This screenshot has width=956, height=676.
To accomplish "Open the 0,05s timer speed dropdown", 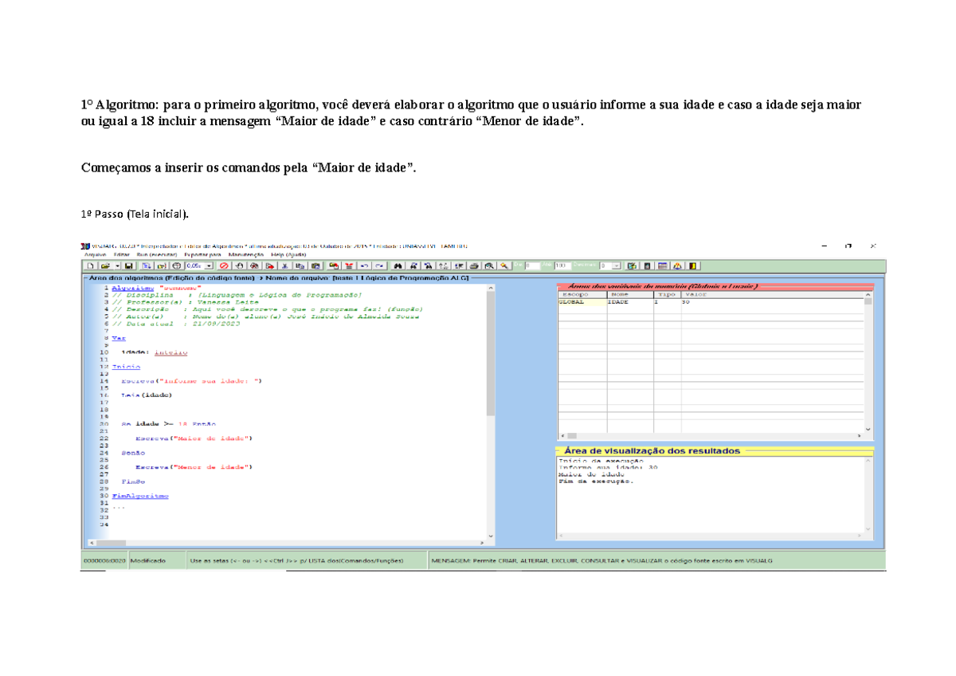I will tap(210, 265).
